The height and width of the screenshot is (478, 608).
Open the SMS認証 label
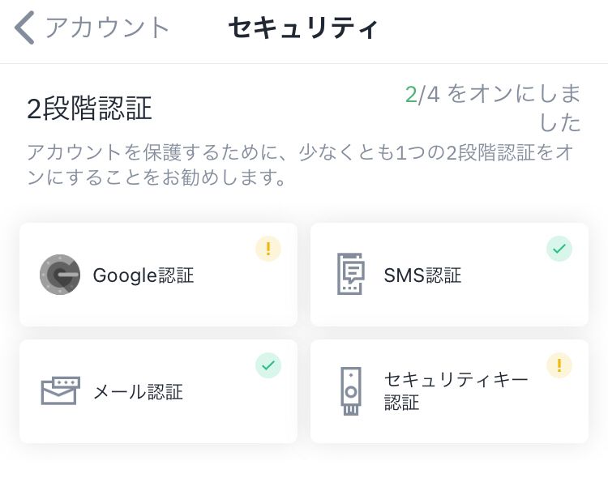click(x=422, y=275)
